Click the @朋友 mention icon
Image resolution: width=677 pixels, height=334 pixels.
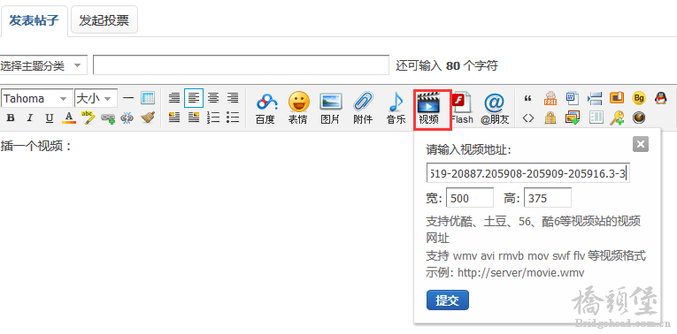pyautogui.click(x=495, y=108)
